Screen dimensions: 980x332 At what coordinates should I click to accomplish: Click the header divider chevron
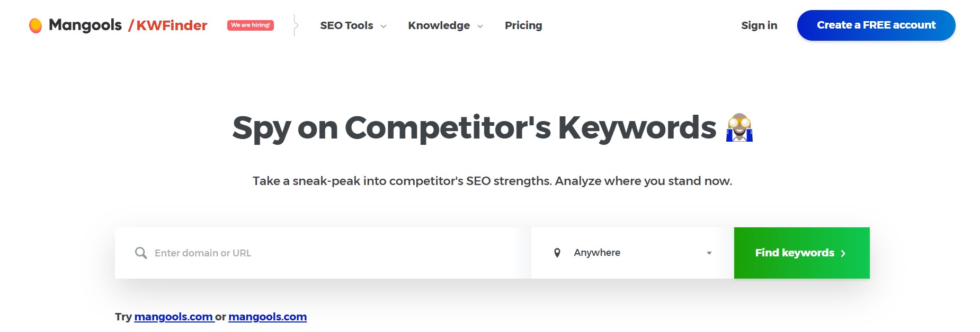coord(296,25)
